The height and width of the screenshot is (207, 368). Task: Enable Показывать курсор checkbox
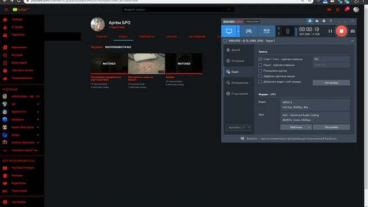260,70
